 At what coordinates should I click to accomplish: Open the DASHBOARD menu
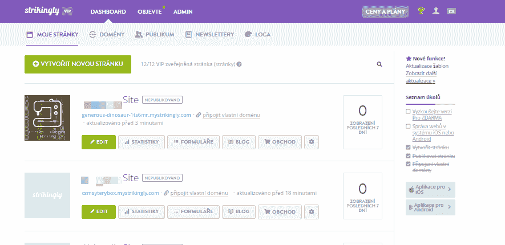pyautogui.click(x=108, y=11)
